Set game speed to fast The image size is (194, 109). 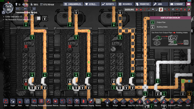25,9
